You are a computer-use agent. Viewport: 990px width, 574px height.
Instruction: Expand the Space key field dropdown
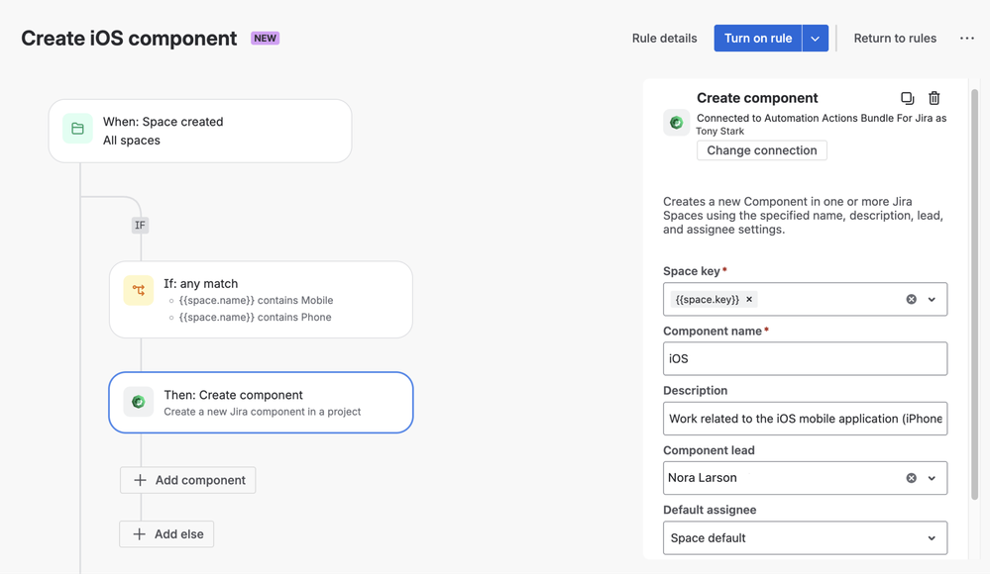point(931,299)
